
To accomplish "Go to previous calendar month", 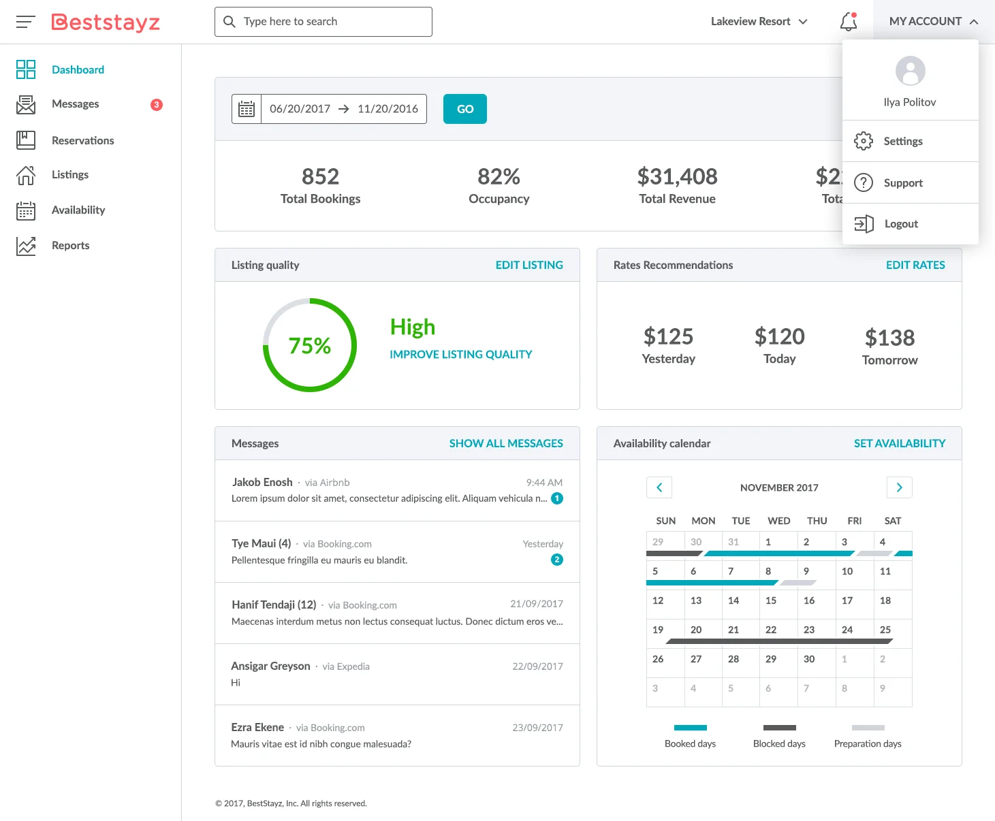I will 659,487.
